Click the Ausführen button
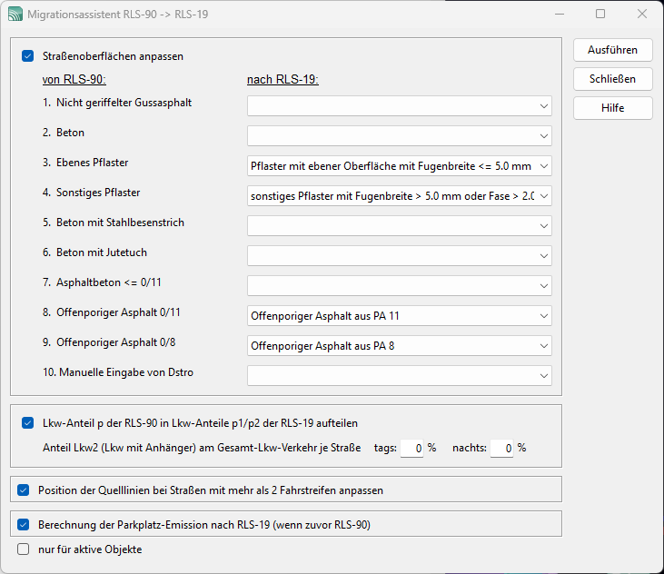This screenshot has width=664, height=574. point(613,50)
